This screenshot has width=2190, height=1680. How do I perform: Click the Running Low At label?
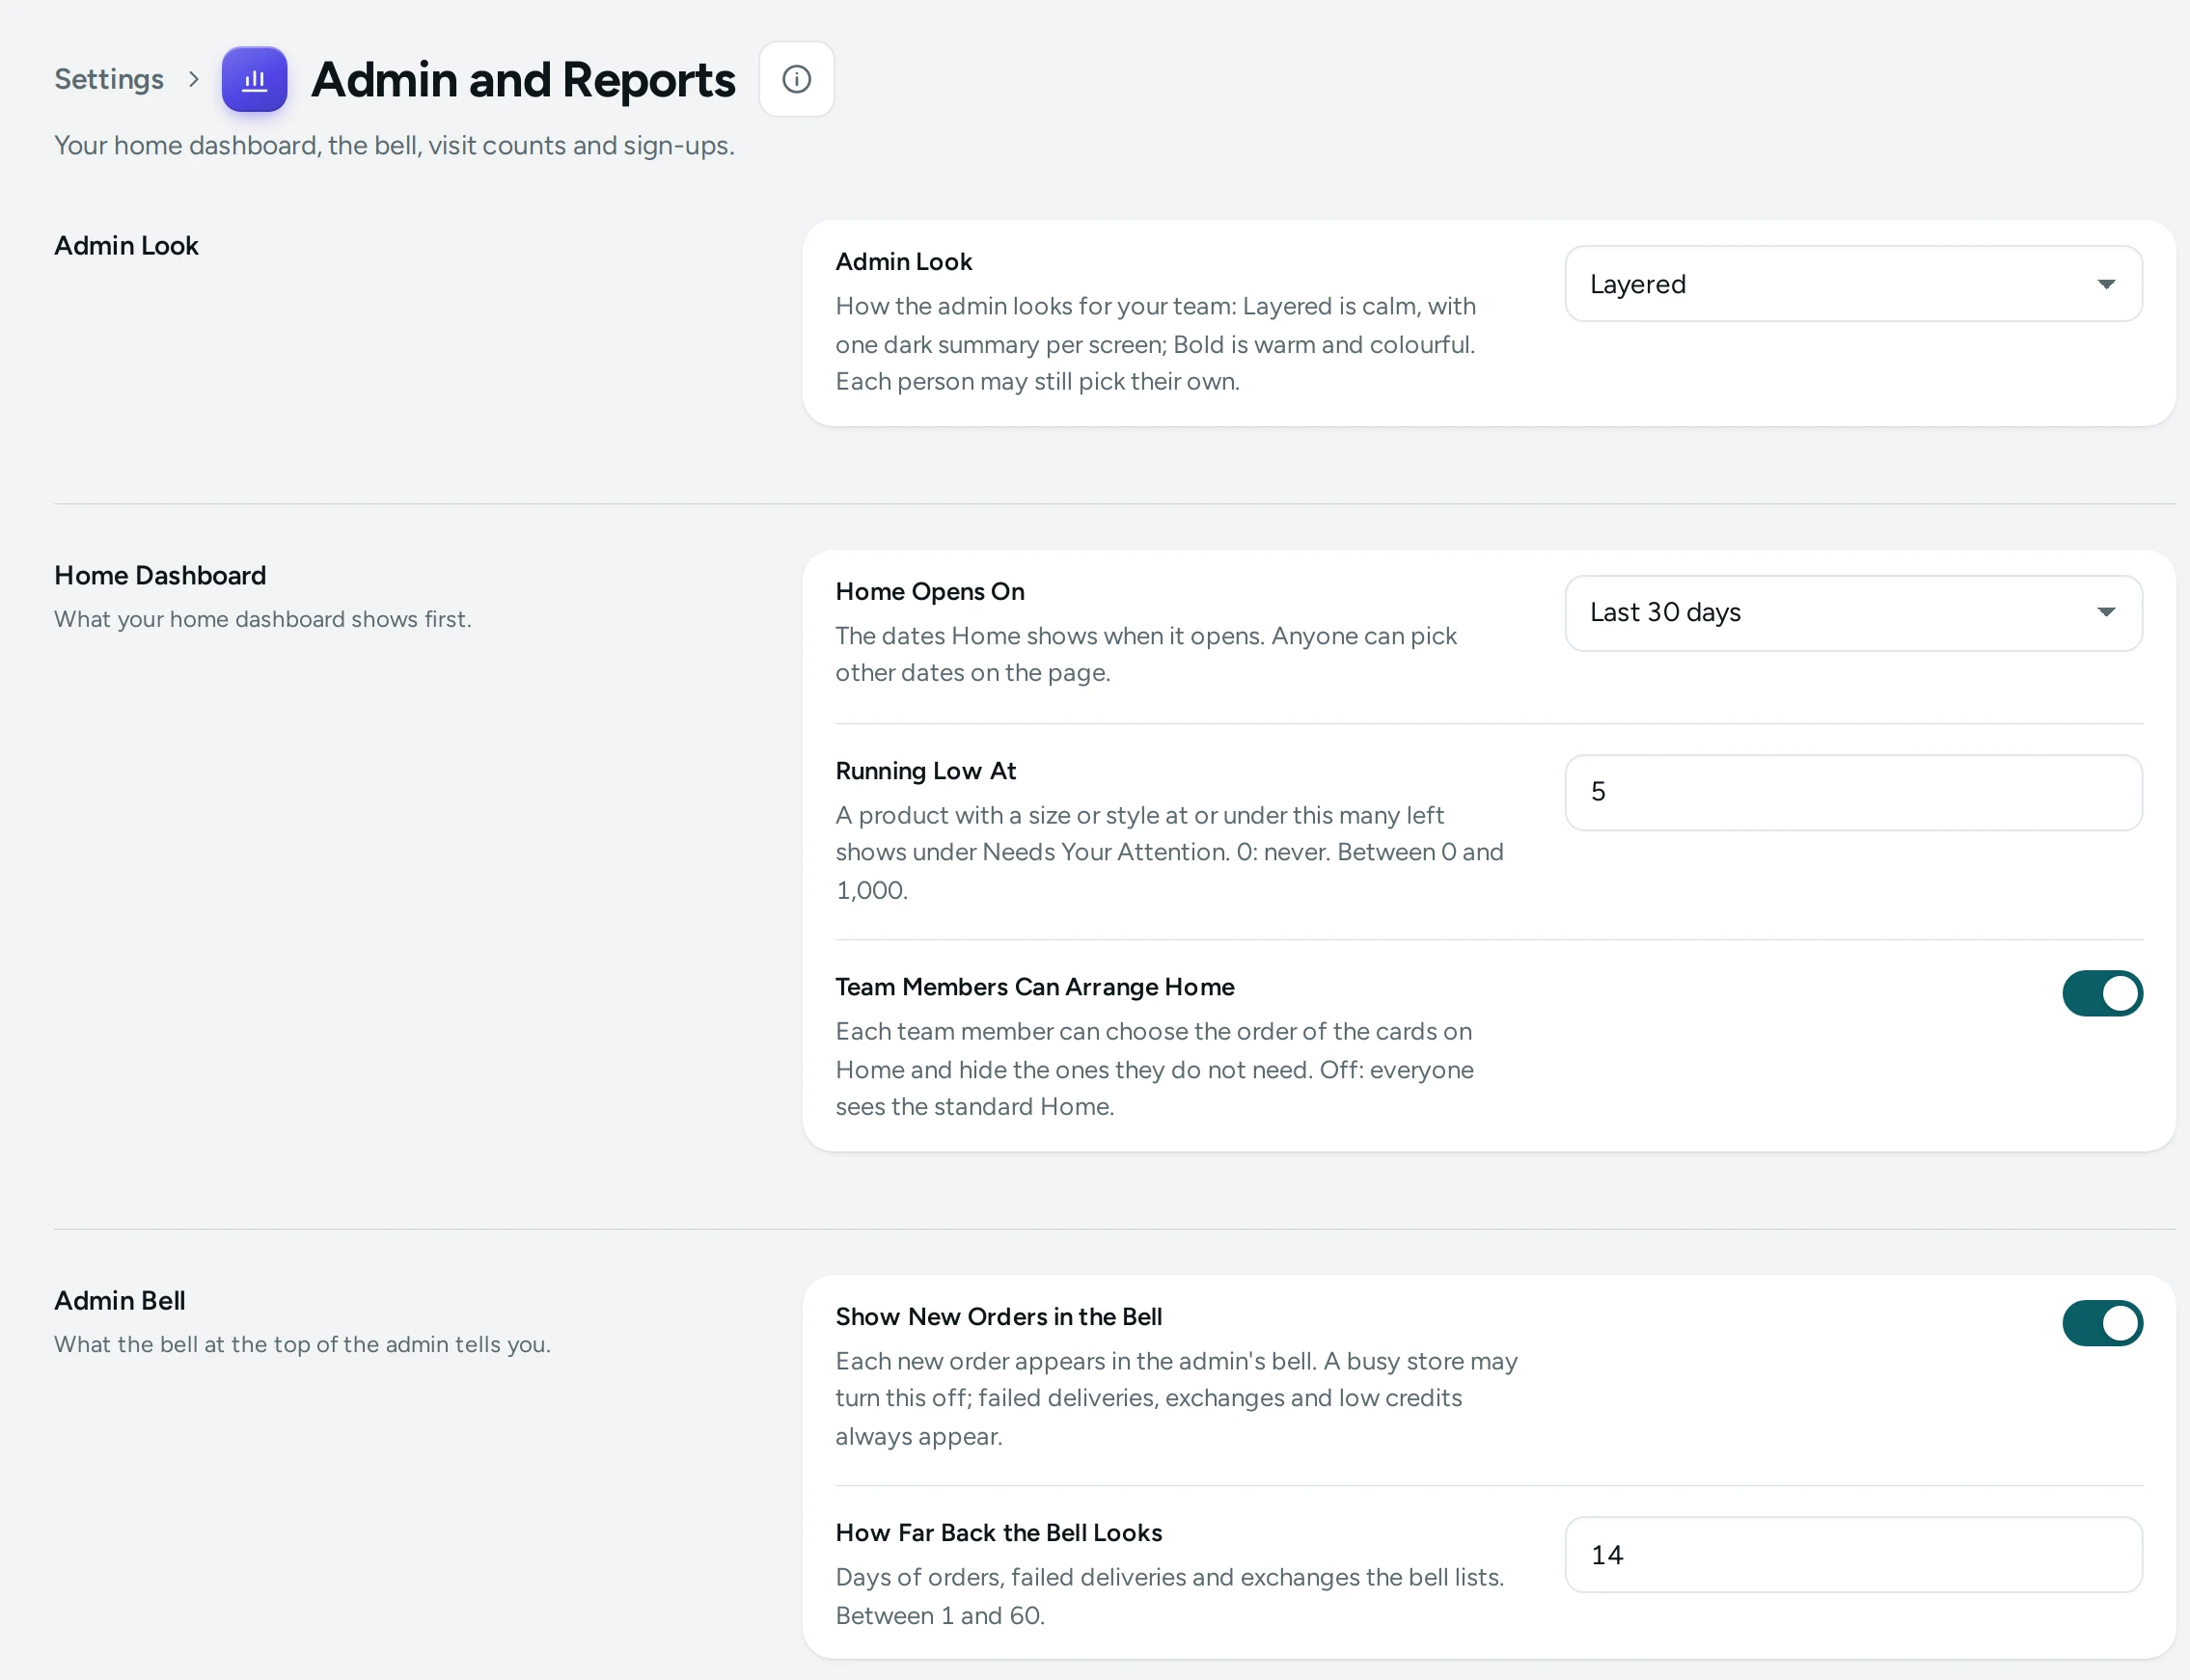click(925, 771)
